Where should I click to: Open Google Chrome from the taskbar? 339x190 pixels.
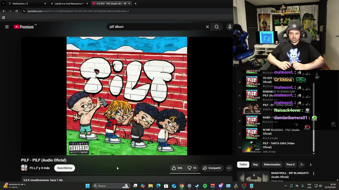[x=182, y=186]
